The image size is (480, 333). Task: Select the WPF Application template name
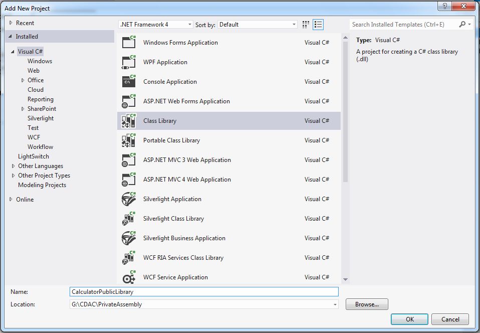[x=165, y=62]
